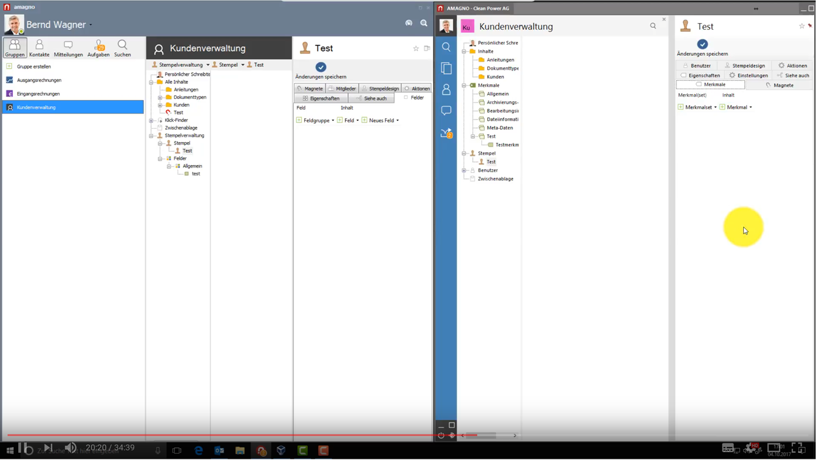This screenshot has width=816, height=460.
Task: Save changes with the right checkmark icon
Action: coord(702,44)
